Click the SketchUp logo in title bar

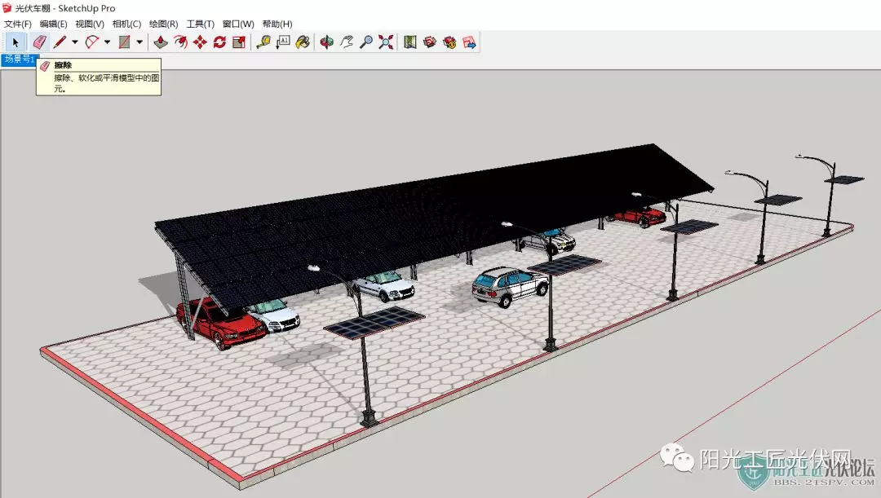(7, 8)
